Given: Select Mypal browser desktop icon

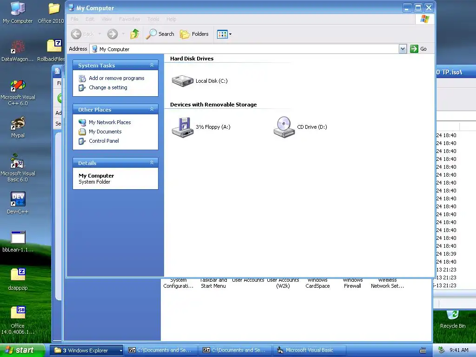Looking at the screenshot, I should (x=18, y=127).
